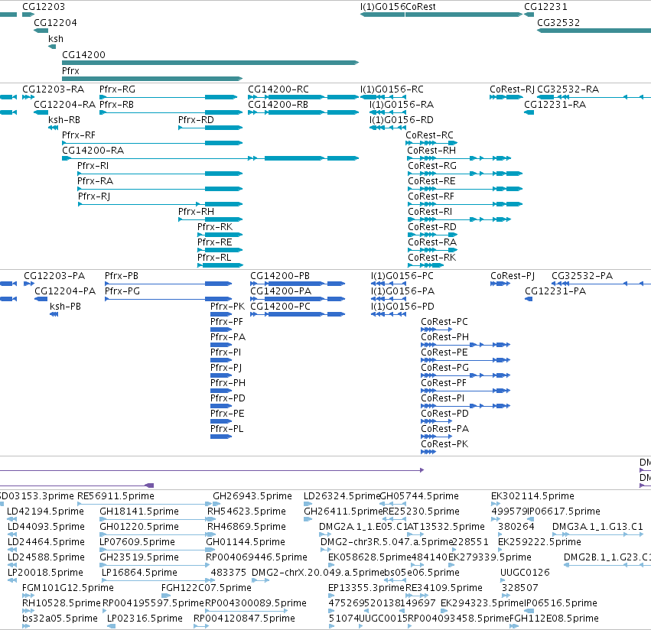
Task: Click transcript label Pfrx-RH
Action: tap(196, 212)
